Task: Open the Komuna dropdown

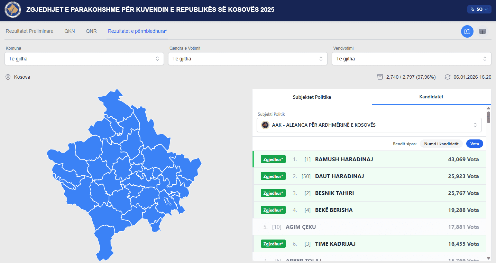Action: [x=84, y=59]
